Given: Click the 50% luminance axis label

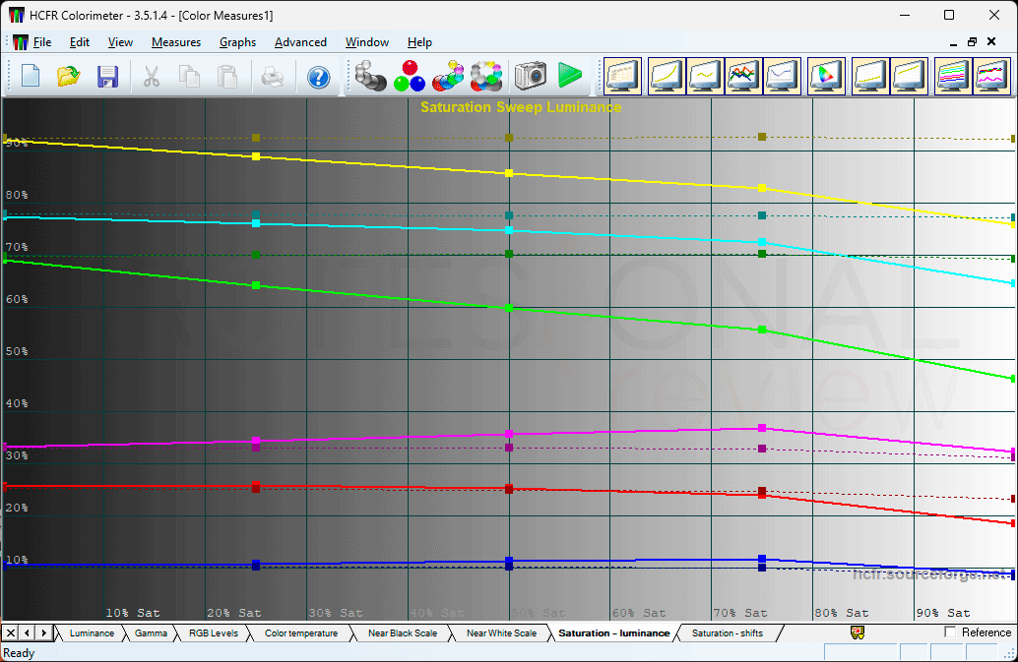Looking at the screenshot, I should pos(16,351).
